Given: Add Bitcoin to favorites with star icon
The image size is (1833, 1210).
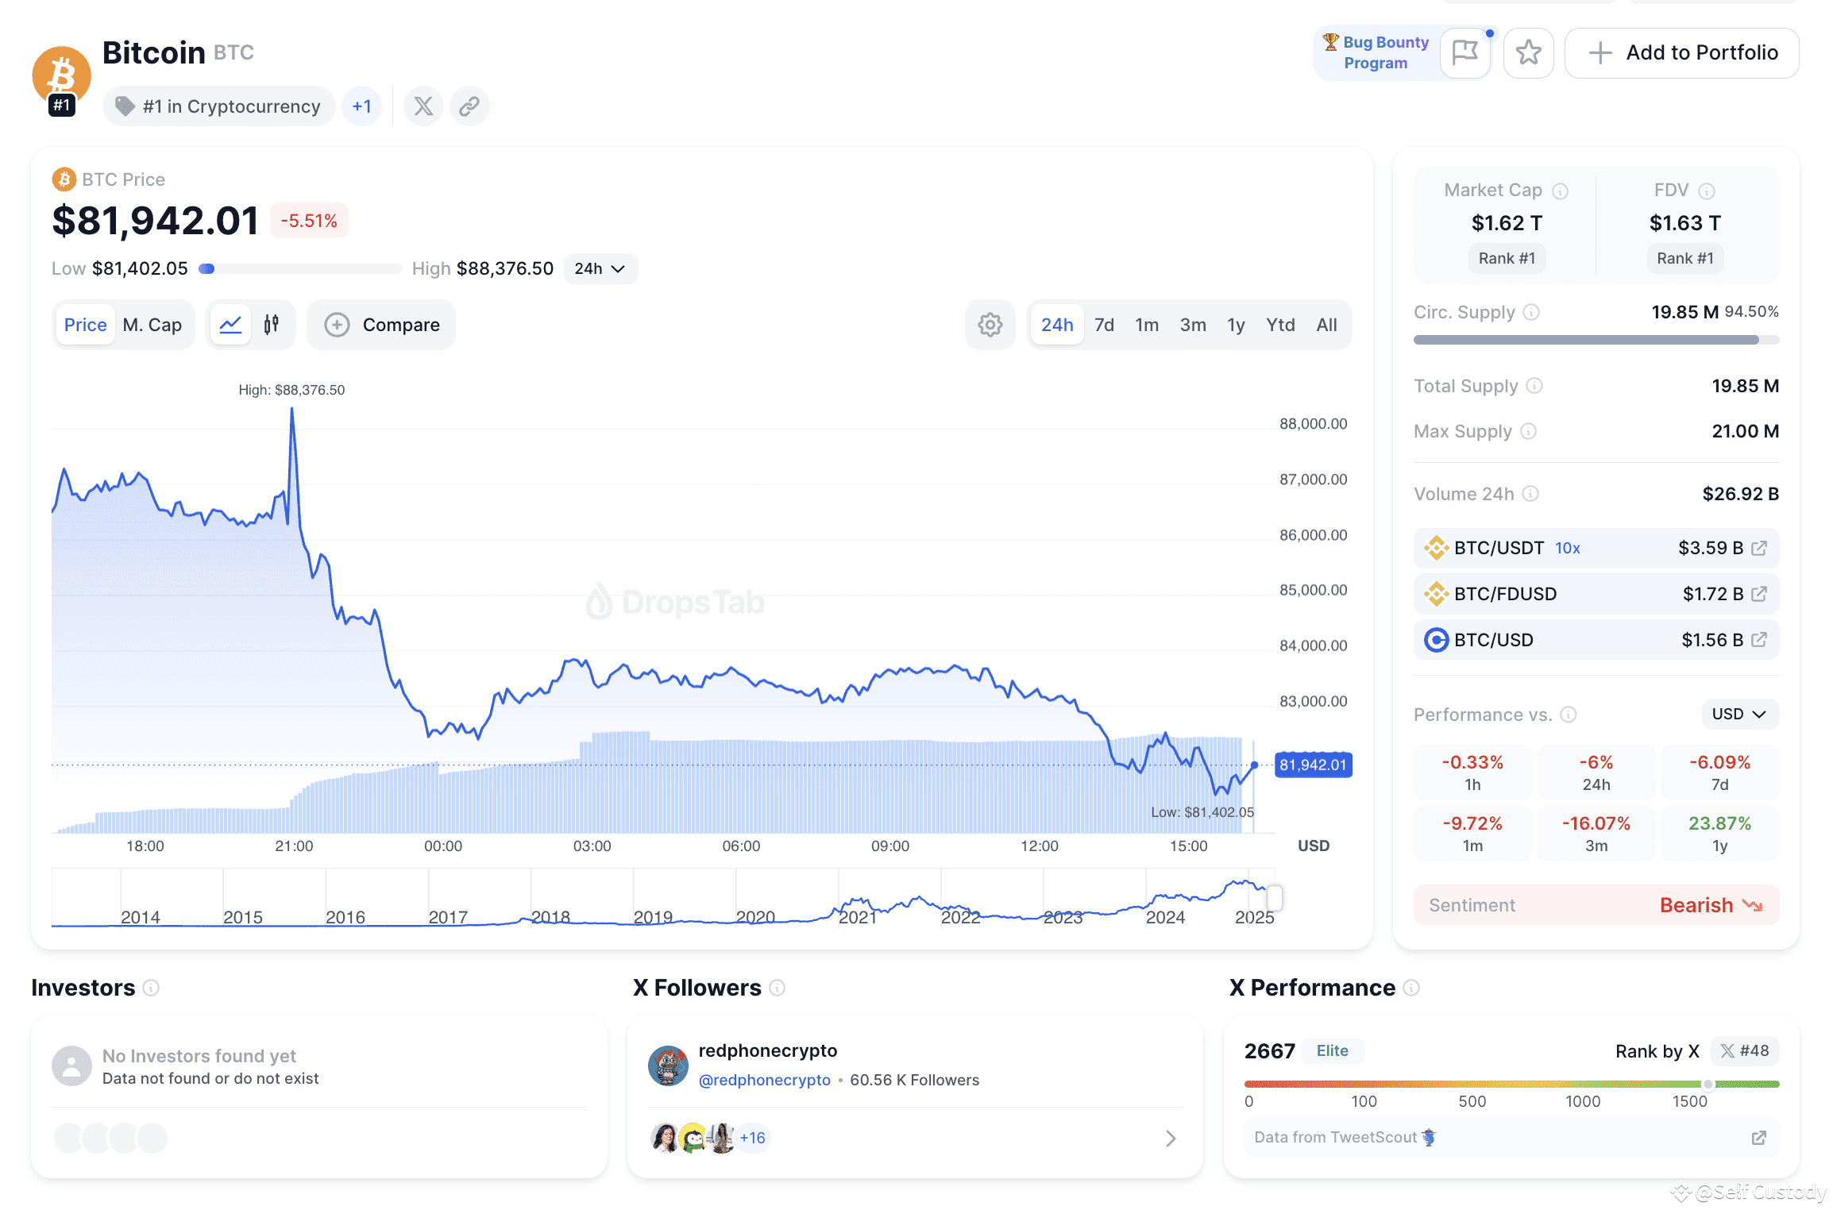Looking at the screenshot, I should coord(1528,53).
